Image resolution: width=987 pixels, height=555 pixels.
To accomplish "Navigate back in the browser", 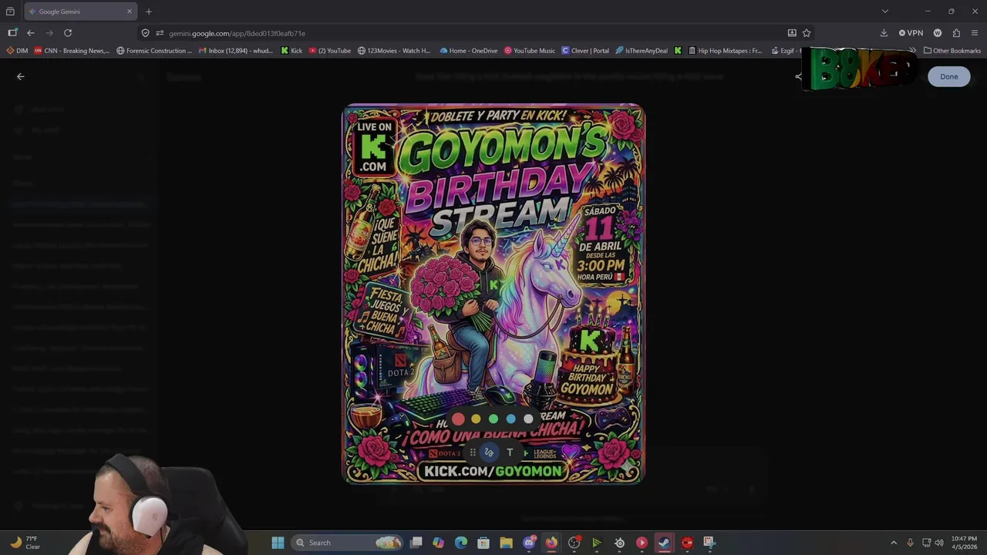I will pos(31,33).
